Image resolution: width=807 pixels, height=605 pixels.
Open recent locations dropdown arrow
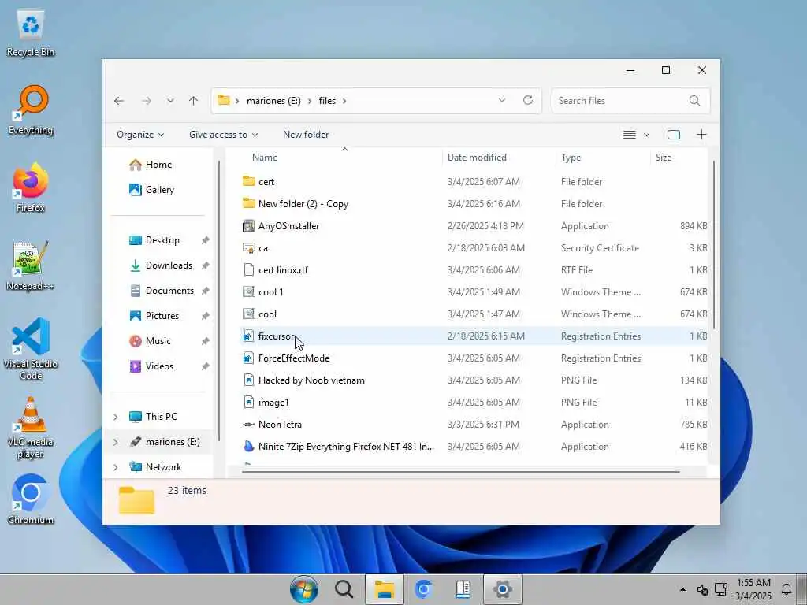pos(170,101)
